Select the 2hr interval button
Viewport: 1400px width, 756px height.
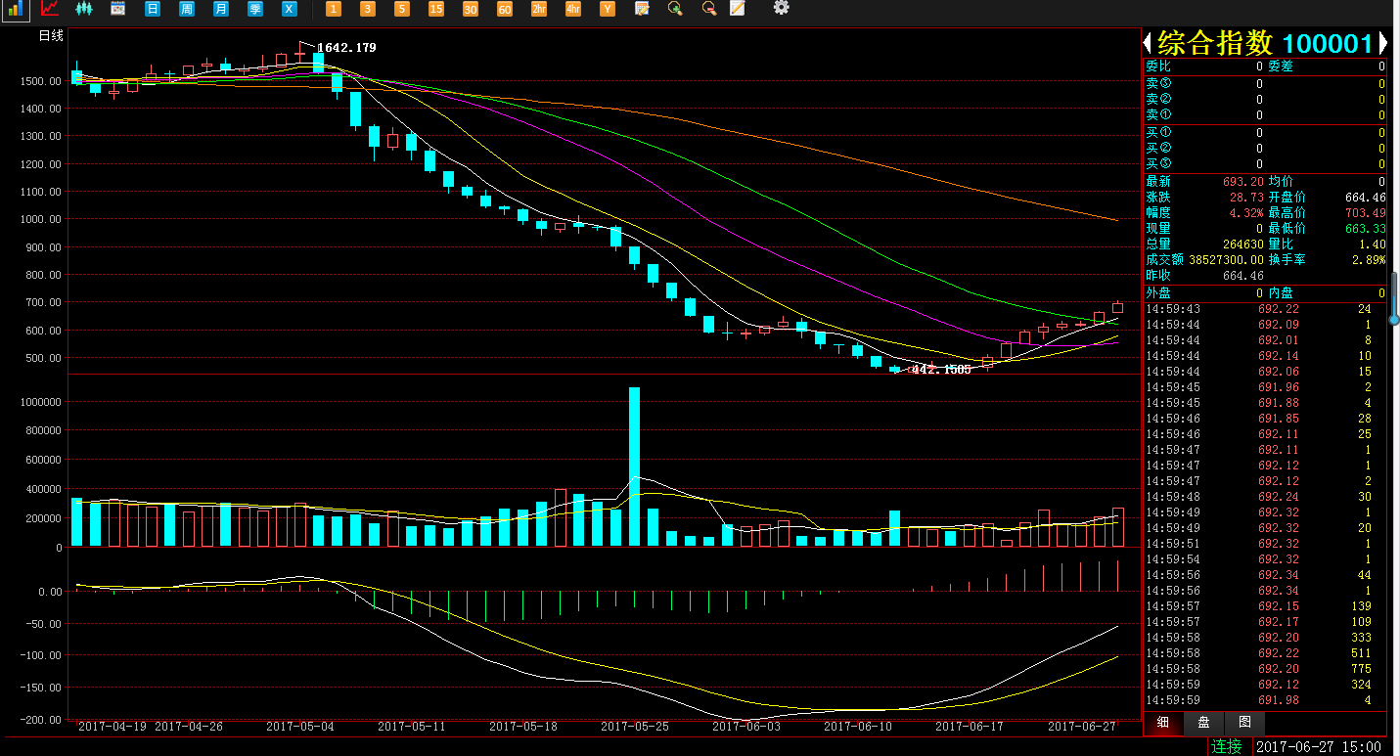click(539, 9)
